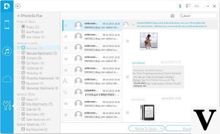Image resolution: width=220 pixels, height=134 pixels.
Task: Uncheck the first conversation's checkbox
Action: tap(66, 25)
